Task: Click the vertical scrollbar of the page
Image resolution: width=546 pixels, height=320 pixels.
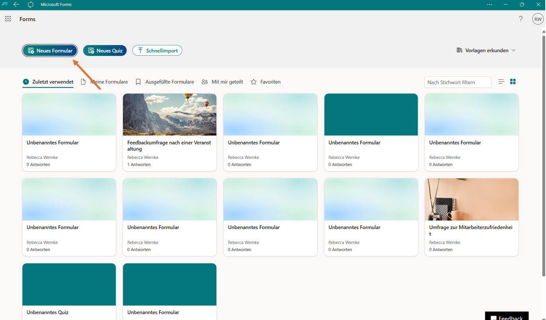Action: coord(544,155)
